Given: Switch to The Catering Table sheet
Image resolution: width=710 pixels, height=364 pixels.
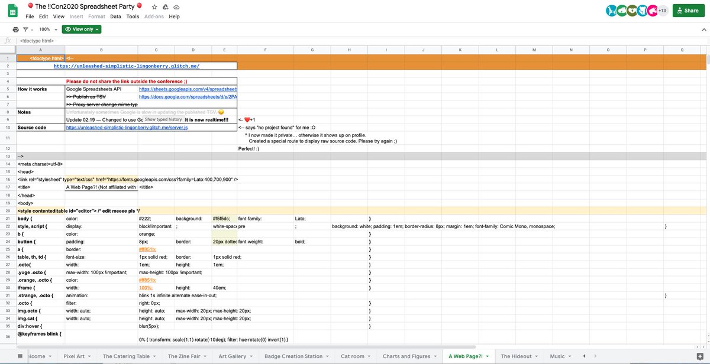Looking at the screenshot, I should [x=126, y=356].
